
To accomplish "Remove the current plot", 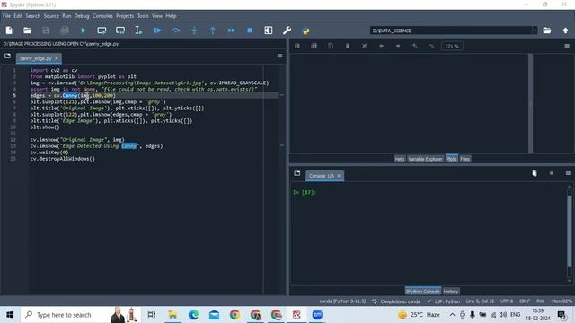I will click(x=348, y=46).
